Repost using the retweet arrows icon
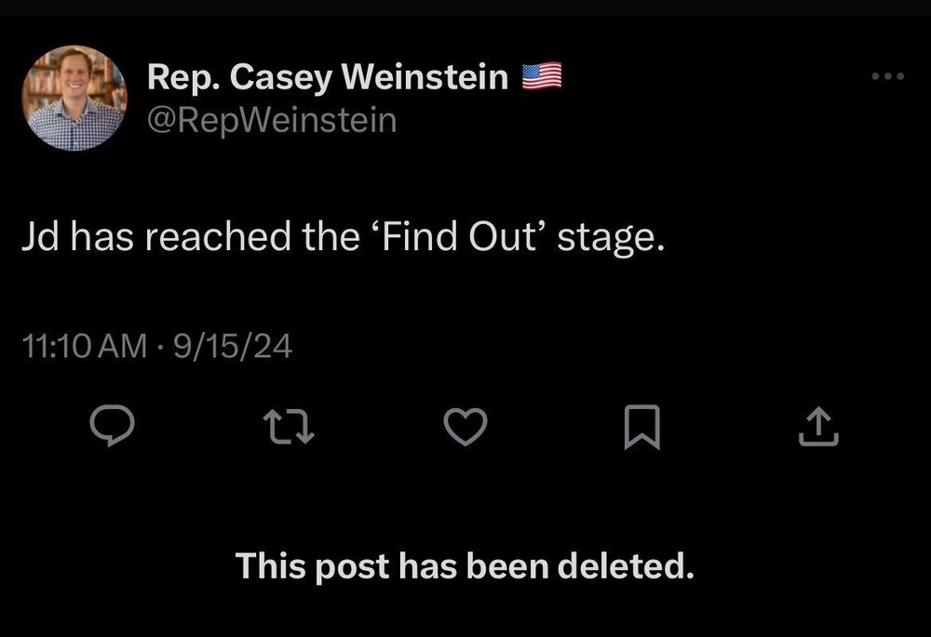931x637 pixels. point(288,428)
